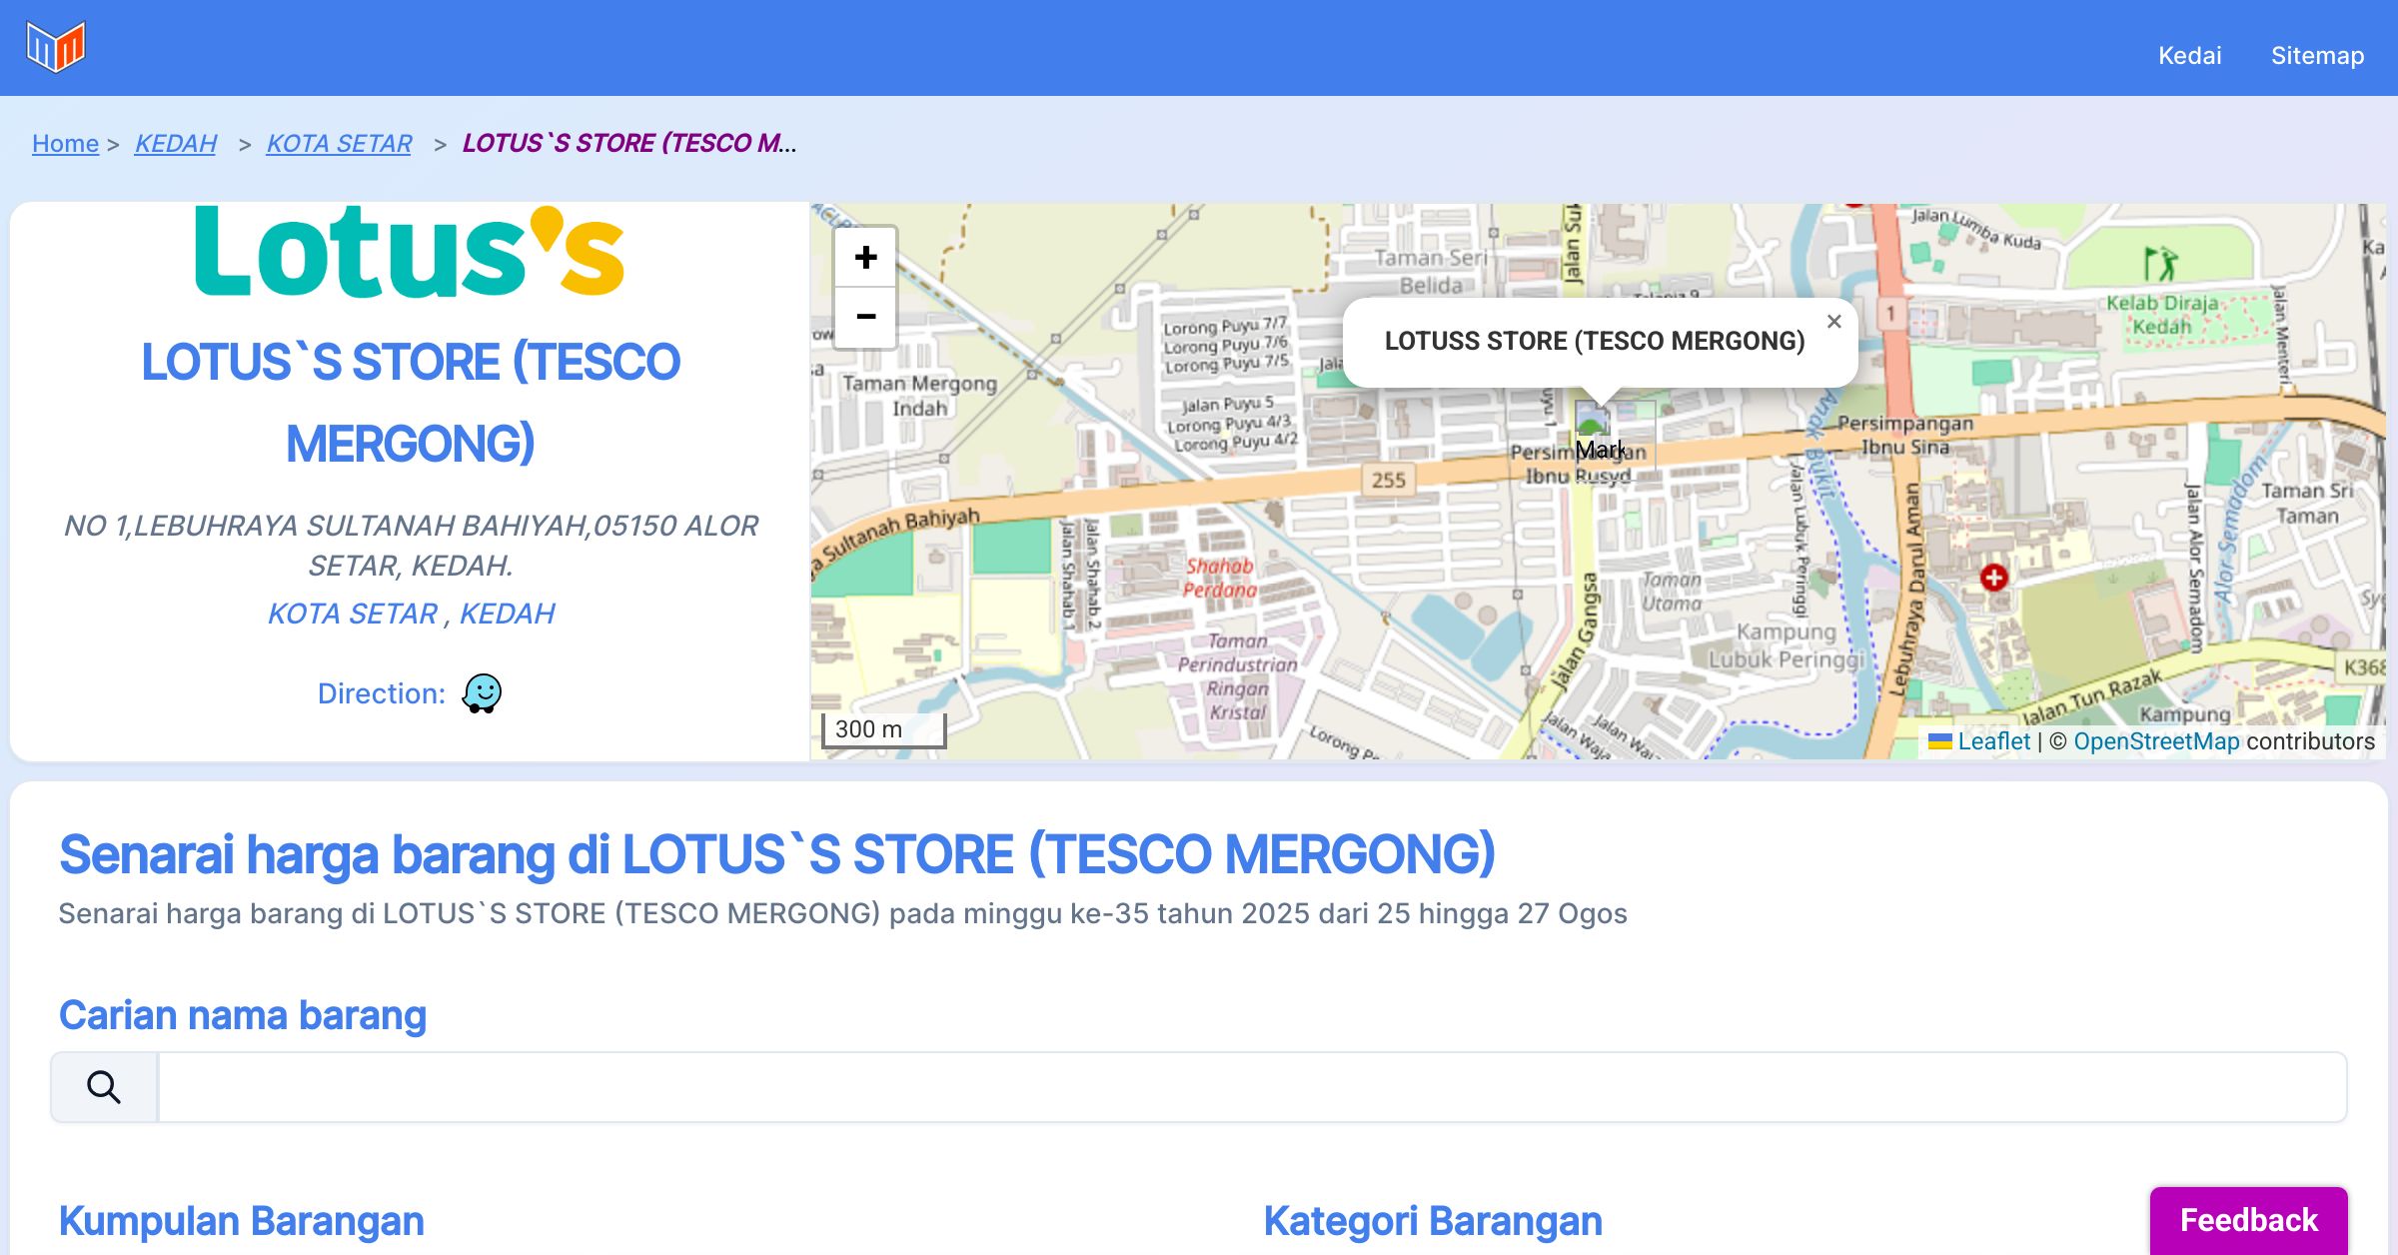
Task: Click the Lotus's store logo image
Action: coord(410,252)
